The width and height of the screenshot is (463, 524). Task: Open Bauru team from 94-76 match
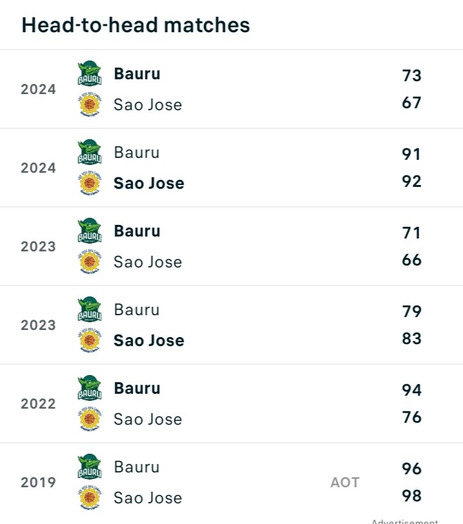pyautogui.click(x=137, y=389)
